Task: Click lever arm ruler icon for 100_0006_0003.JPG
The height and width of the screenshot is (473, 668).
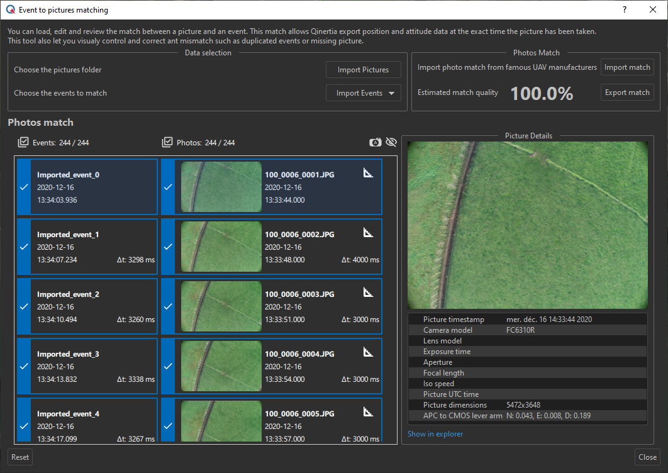Action: click(369, 292)
